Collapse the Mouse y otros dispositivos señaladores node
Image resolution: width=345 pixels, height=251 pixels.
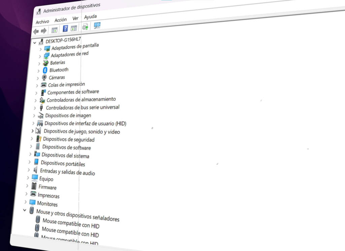click(x=24, y=210)
